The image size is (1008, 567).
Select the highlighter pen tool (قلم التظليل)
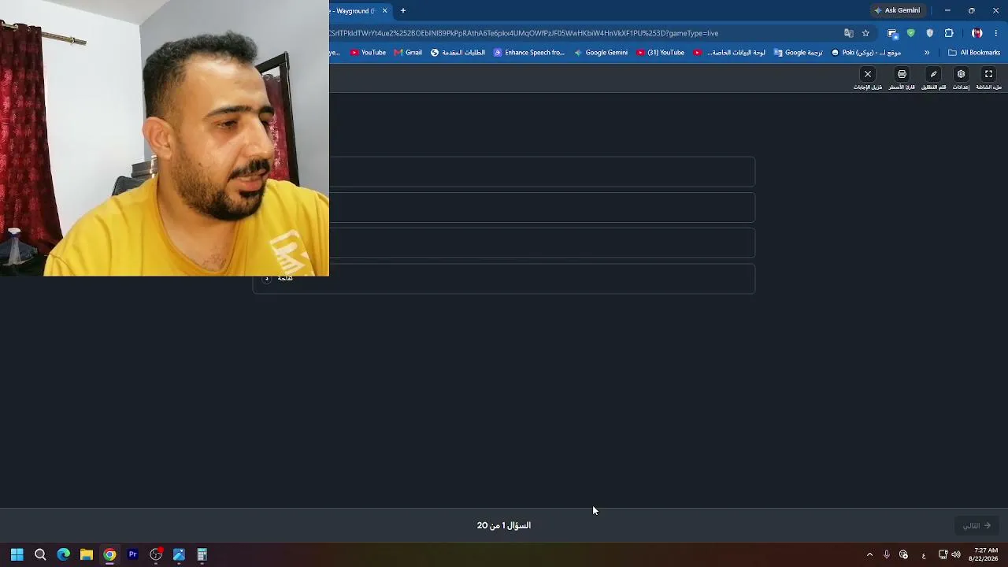click(x=933, y=74)
